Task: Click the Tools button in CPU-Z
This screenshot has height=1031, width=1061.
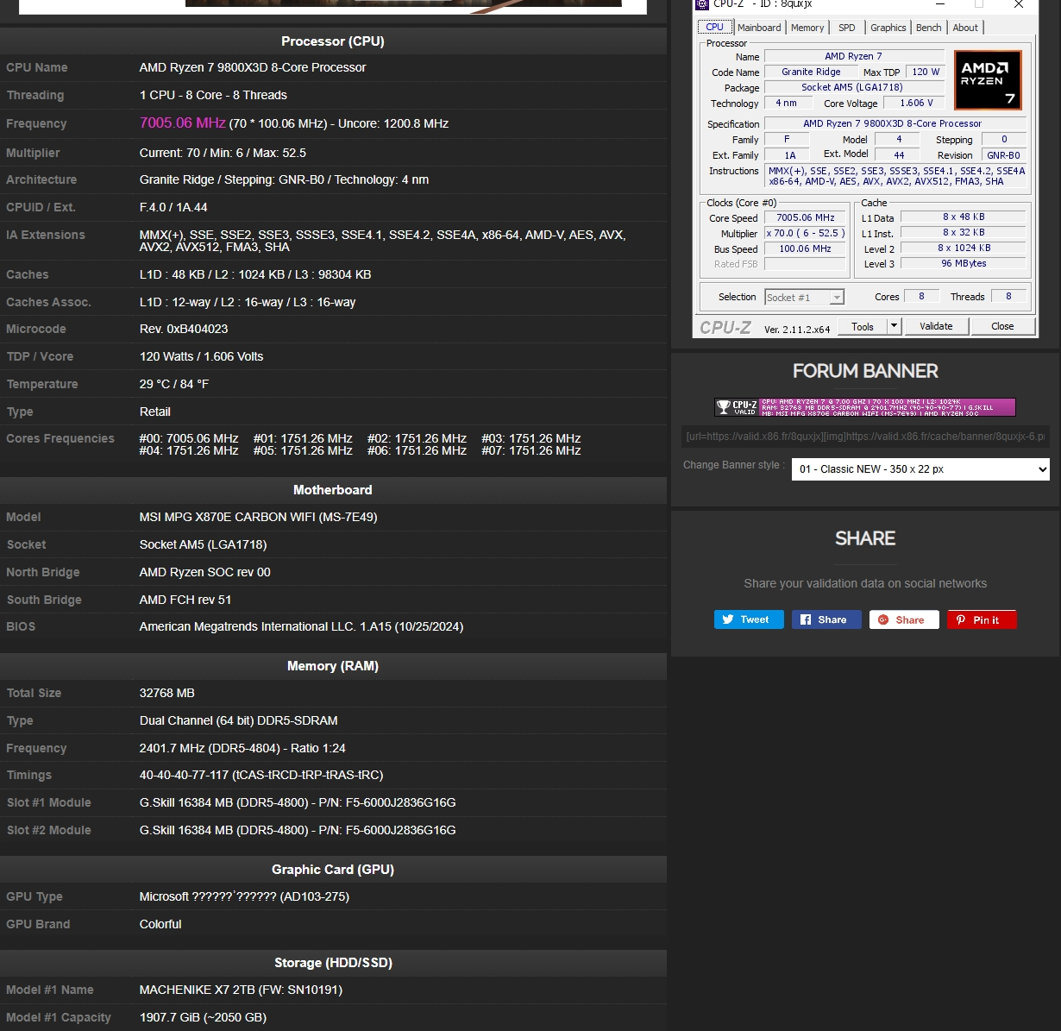Action: coord(863,327)
